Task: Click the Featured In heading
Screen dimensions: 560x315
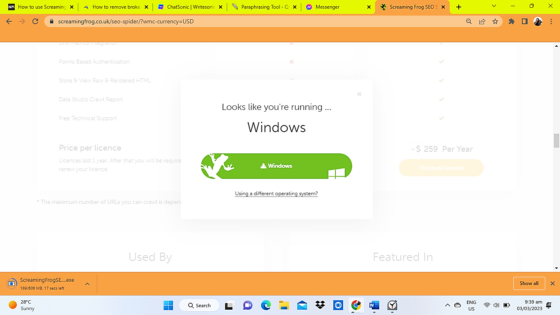Action: [x=403, y=257]
